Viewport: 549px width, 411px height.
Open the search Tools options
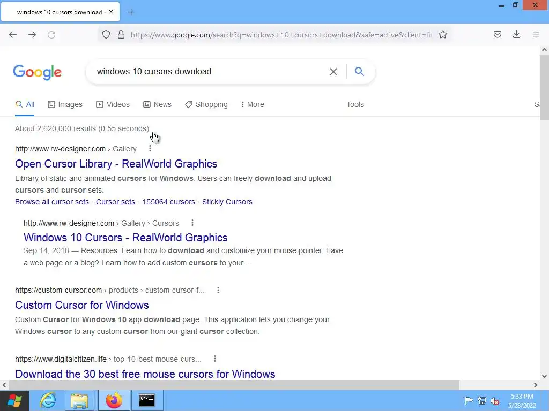[x=355, y=104]
